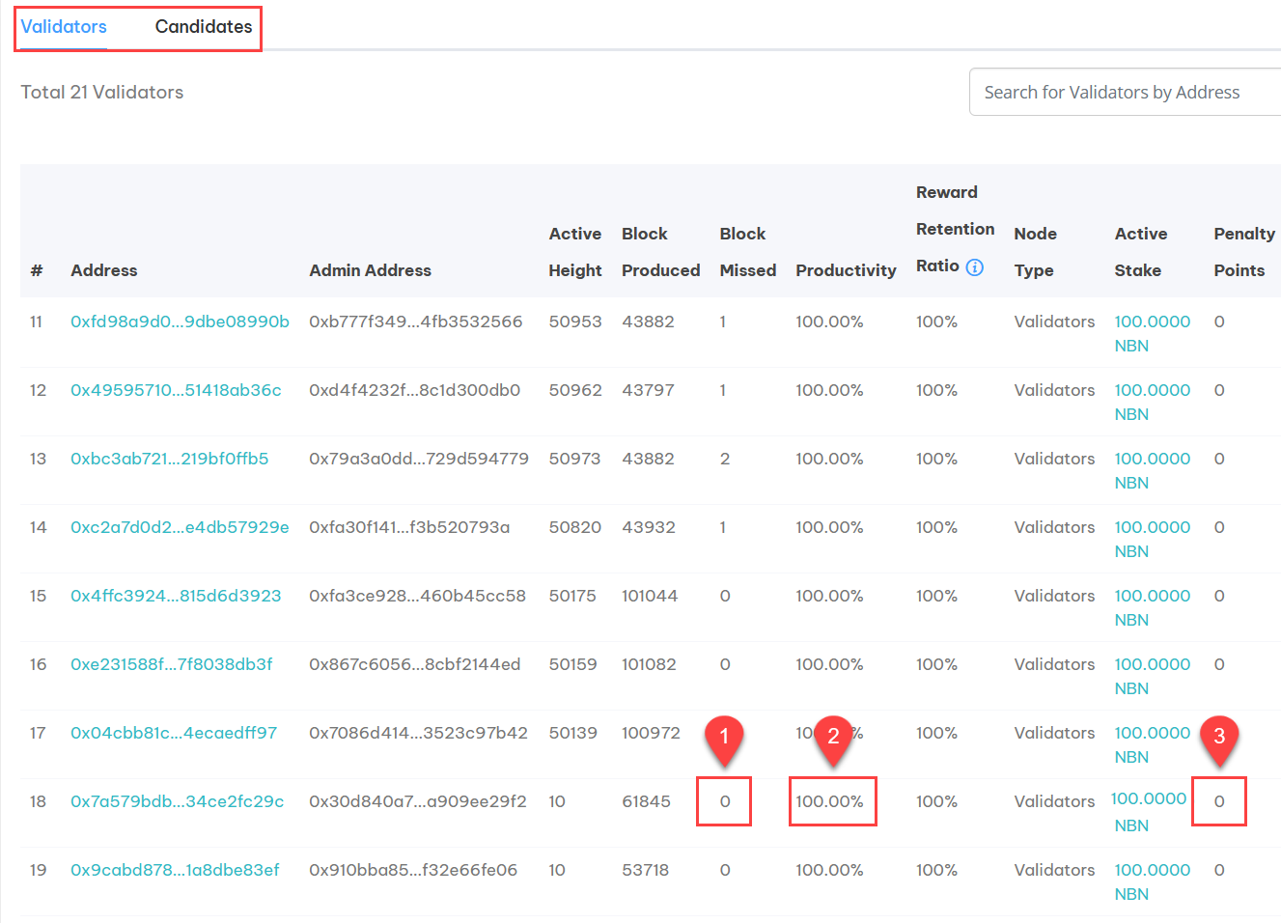The image size is (1281, 923).
Task: Click the Admin Address column header
Action: click(x=371, y=270)
